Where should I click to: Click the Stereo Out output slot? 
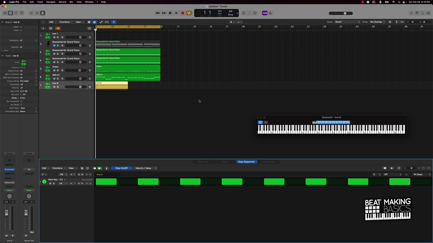click(x=9, y=183)
